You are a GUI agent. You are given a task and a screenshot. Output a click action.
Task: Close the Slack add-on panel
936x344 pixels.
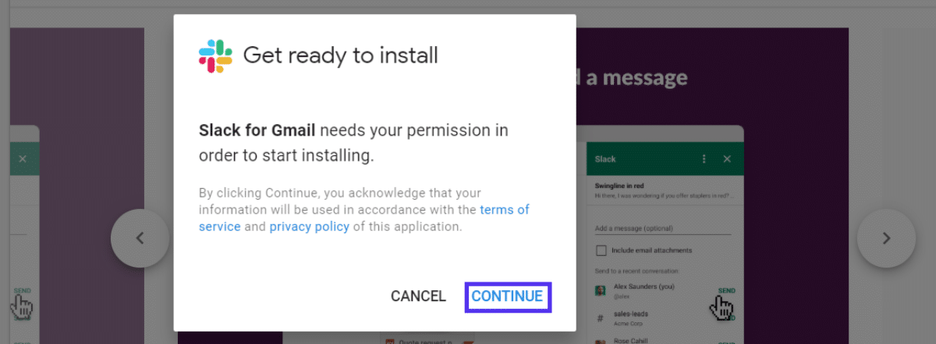[727, 159]
